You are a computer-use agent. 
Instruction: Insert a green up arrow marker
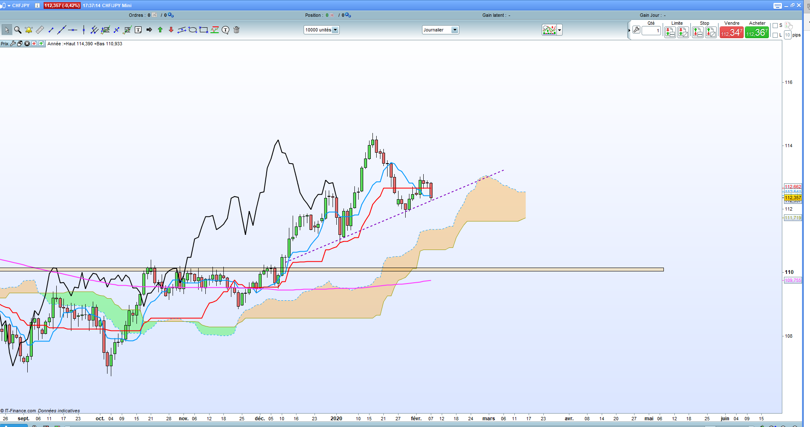160,30
